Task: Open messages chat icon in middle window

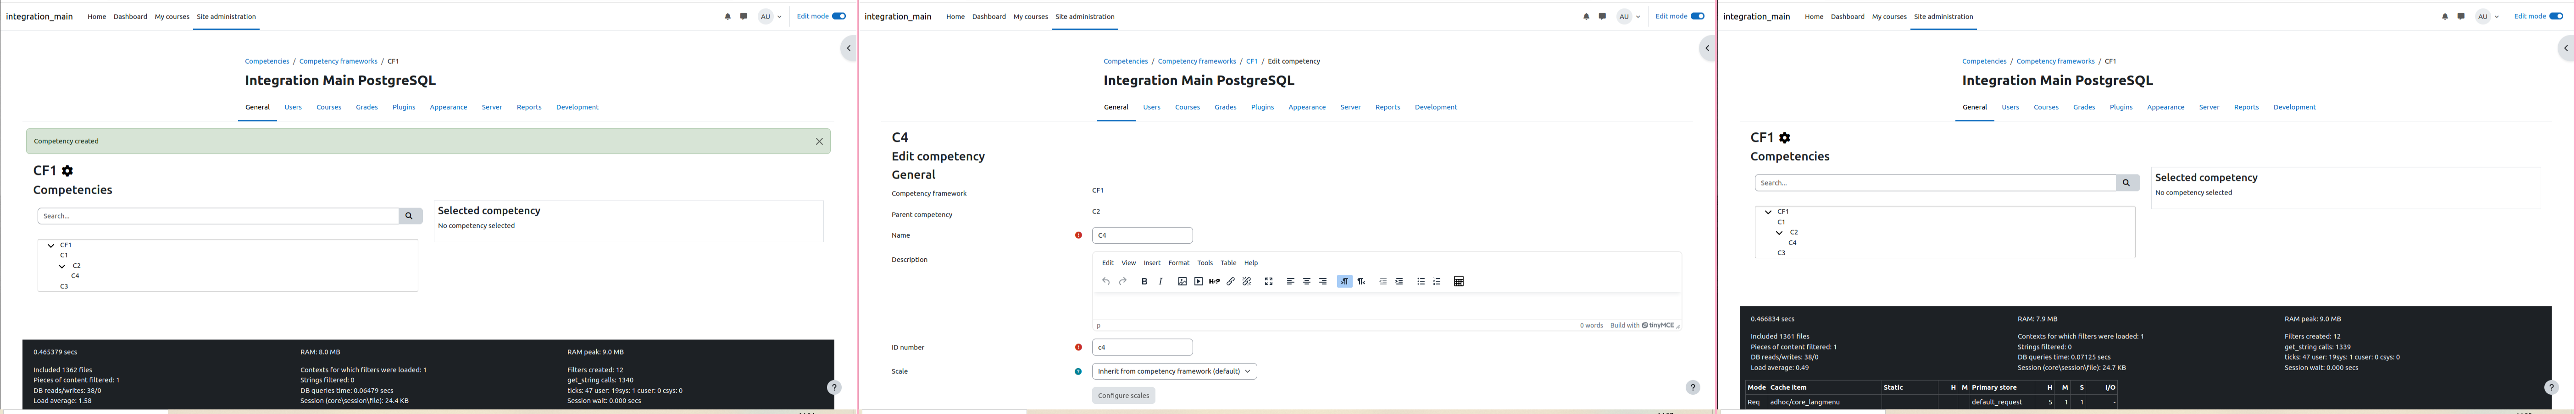Action: click(1602, 16)
